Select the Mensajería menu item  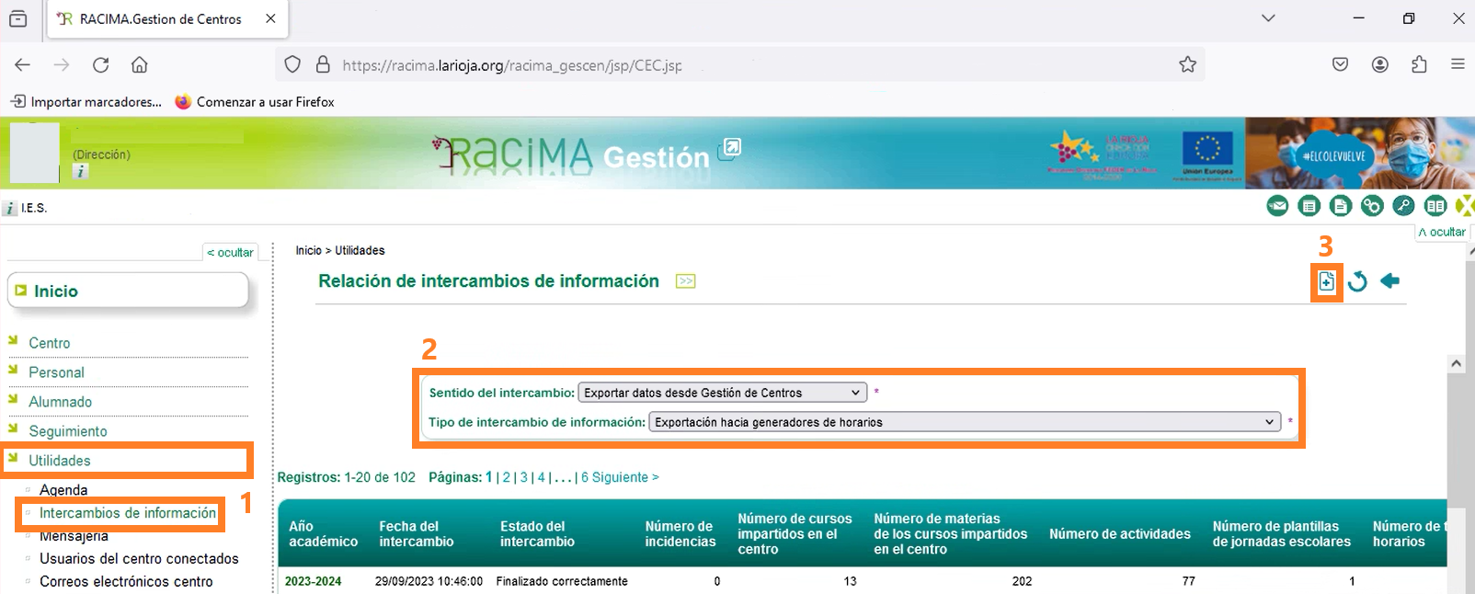click(x=74, y=536)
